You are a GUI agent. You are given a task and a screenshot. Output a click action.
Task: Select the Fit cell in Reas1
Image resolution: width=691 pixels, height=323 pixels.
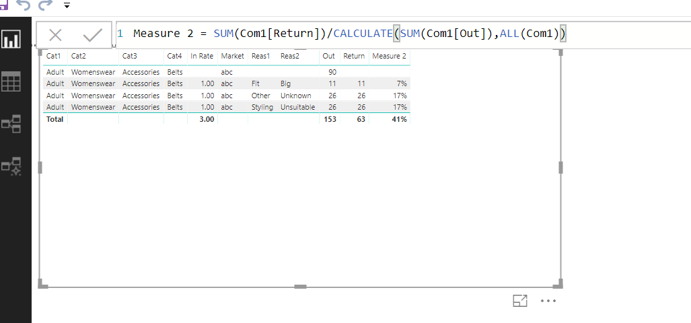pyautogui.click(x=256, y=83)
